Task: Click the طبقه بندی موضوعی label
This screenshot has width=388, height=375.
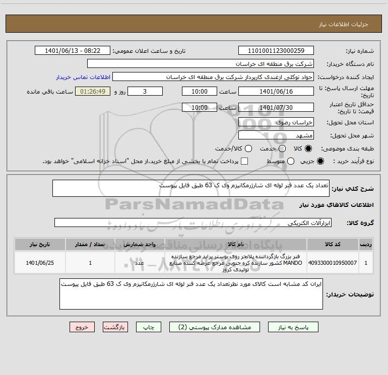Action: pyautogui.click(x=347, y=148)
